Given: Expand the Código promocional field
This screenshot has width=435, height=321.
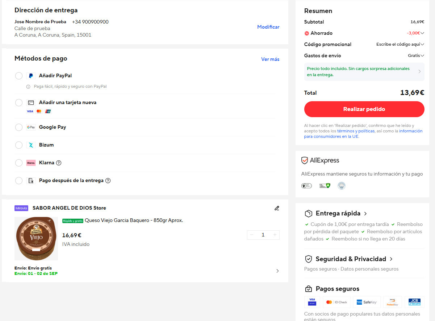Looking at the screenshot, I should tap(422, 45).
